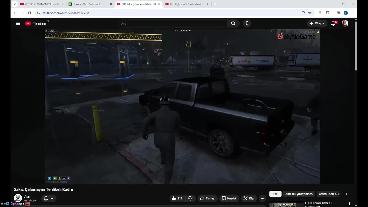The width and height of the screenshot is (368, 207).
Task: Select the Tümü filter chip
Action: [x=275, y=194]
